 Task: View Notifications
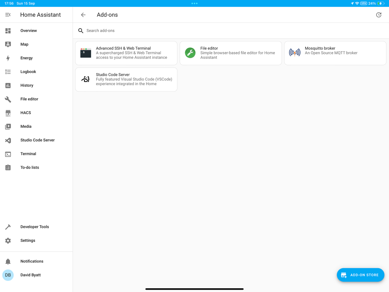pos(36,261)
